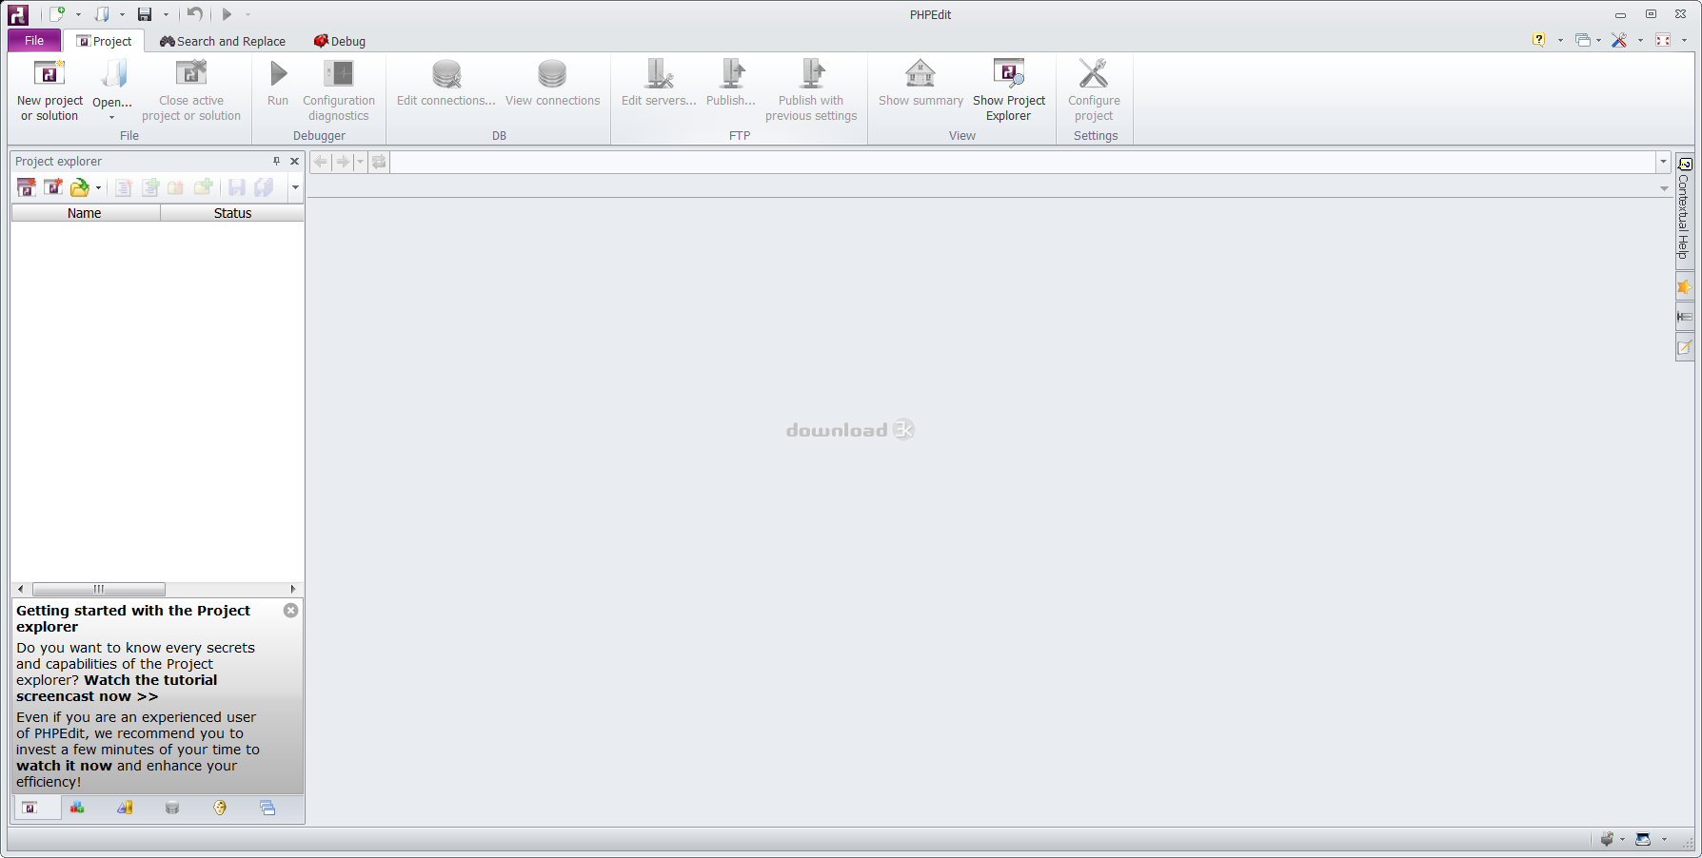
Task: Switch to Search and Replace tab
Action: click(x=222, y=41)
